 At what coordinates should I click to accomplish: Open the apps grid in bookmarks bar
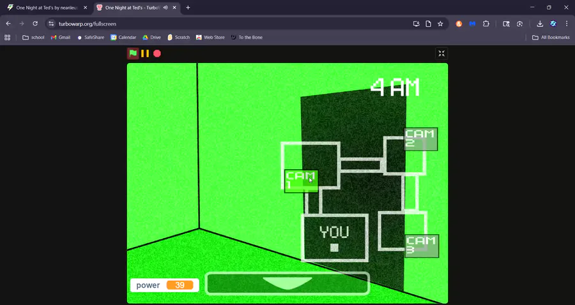click(7, 38)
